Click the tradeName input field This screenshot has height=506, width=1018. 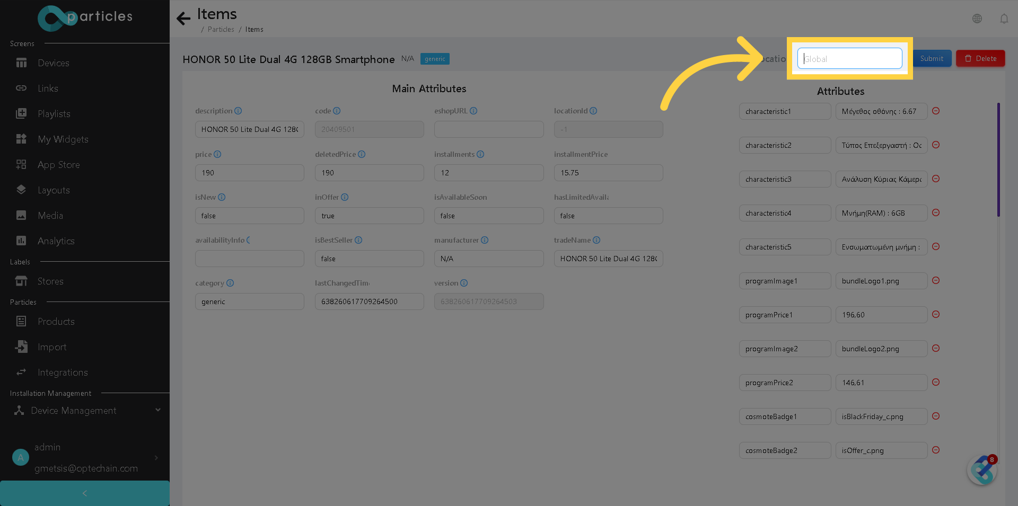point(609,259)
